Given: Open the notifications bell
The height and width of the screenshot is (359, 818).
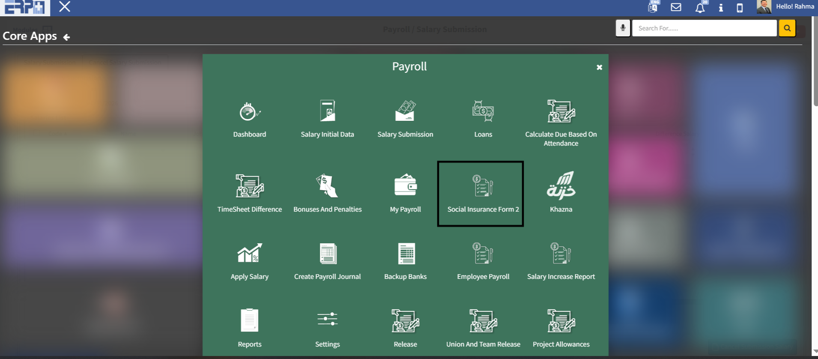Looking at the screenshot, I should coord(700,8).
